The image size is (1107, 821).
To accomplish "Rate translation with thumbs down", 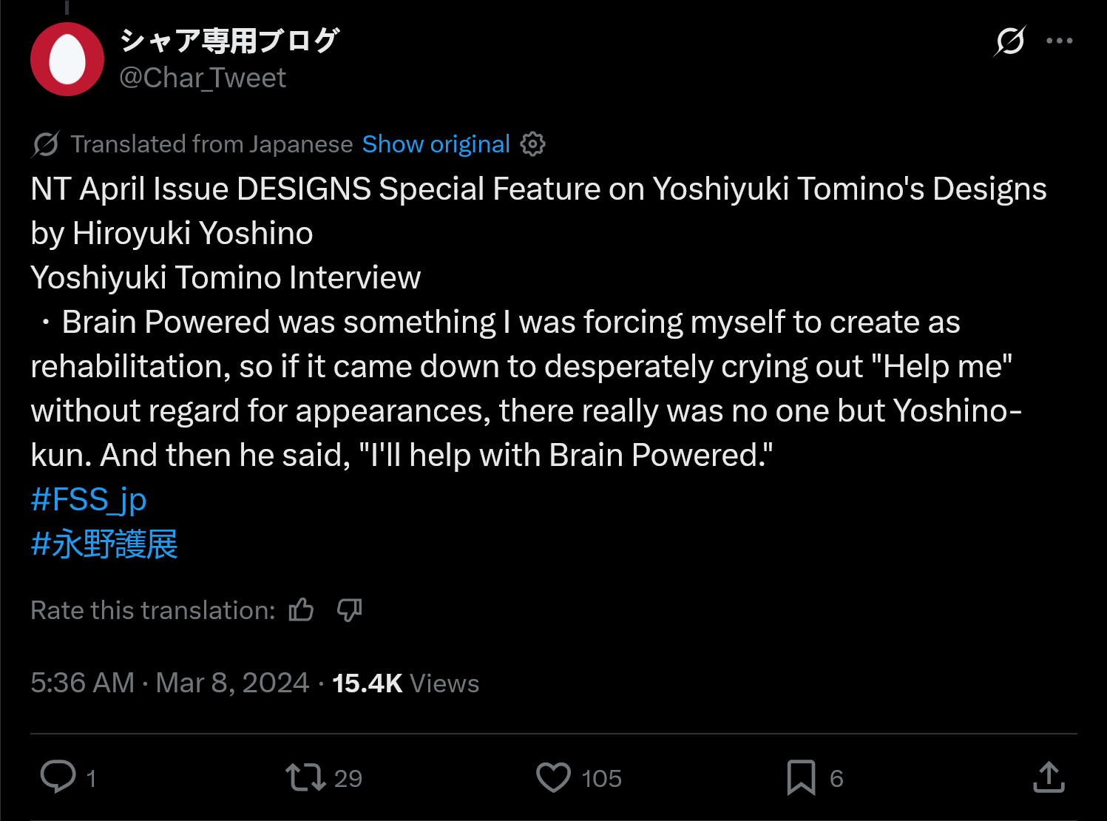I will click(349, 610).
